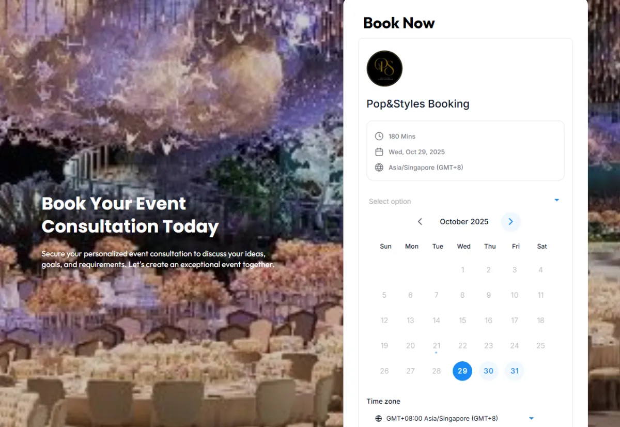Click the calendar icon beside the date
The height and width of the screenshot is (427, 620).
pyautogui.click(x=379, y=152)
